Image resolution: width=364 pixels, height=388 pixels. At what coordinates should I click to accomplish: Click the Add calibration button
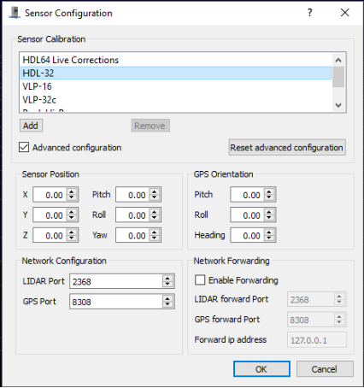coord(31,126)
